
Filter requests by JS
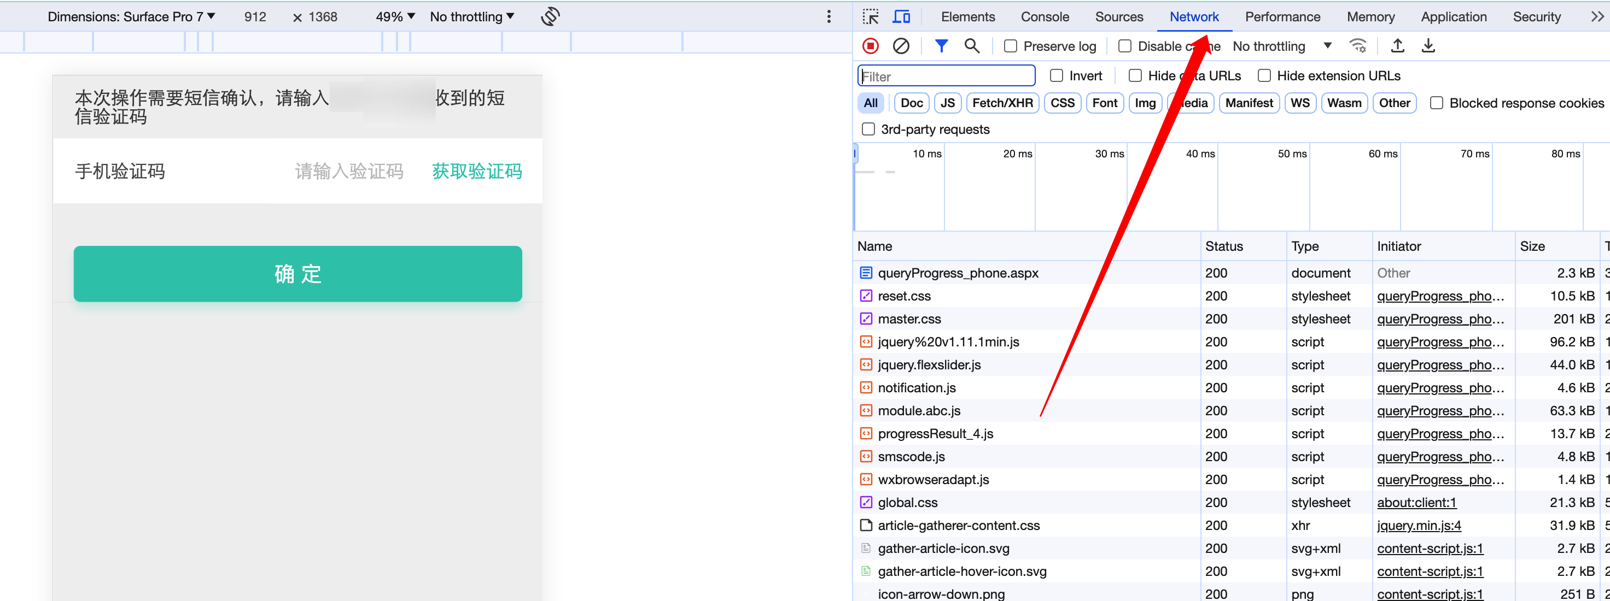pyautogui.click(x=948, y=103)
